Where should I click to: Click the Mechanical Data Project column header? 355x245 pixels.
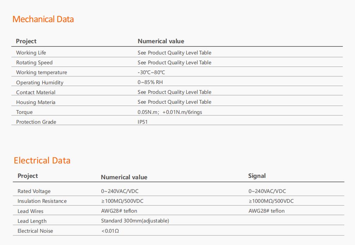[26, 41]
